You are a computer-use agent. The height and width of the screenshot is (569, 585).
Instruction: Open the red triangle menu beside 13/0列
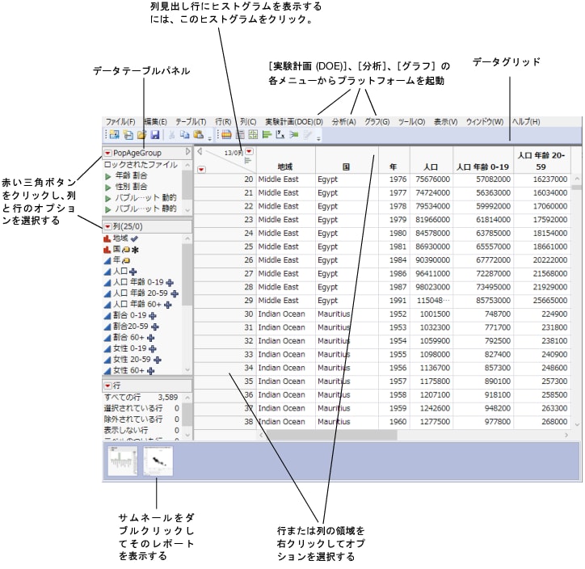coord(249,151)
